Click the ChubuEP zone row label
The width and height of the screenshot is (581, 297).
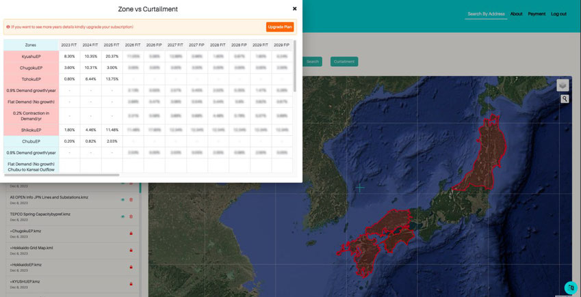(x=31, y=141)
